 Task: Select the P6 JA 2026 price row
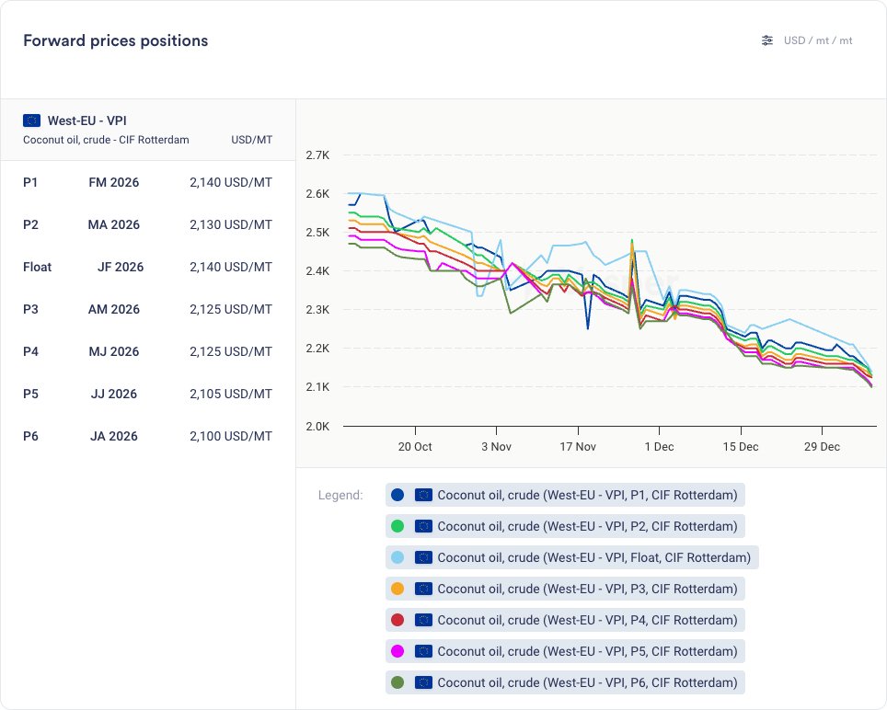tap(147, 436)
